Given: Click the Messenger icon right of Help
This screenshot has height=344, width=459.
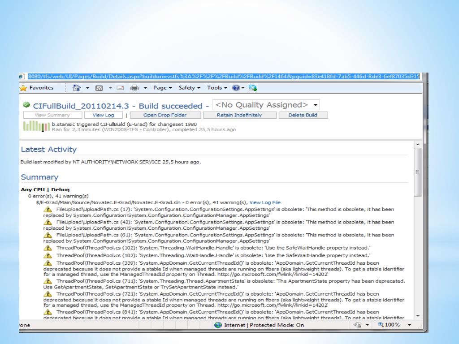Looking at the screenshot, I should tap(253, 88).
